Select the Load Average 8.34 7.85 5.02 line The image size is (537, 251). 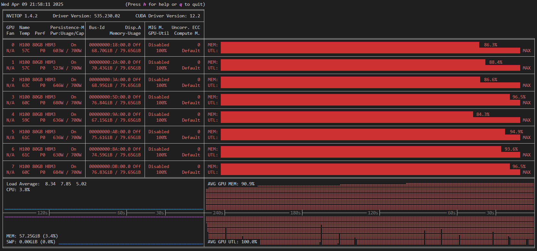(46, 184)
